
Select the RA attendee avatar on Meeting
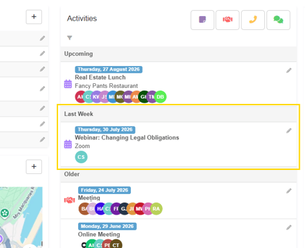[x=156, y=209]
